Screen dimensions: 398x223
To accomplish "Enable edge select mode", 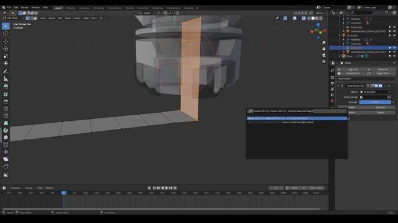I will click(32, 18).
